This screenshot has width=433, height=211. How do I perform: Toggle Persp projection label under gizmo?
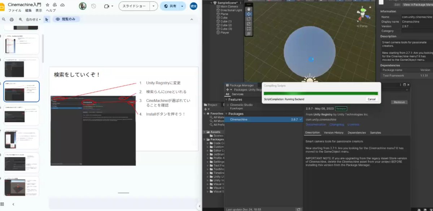362,26
